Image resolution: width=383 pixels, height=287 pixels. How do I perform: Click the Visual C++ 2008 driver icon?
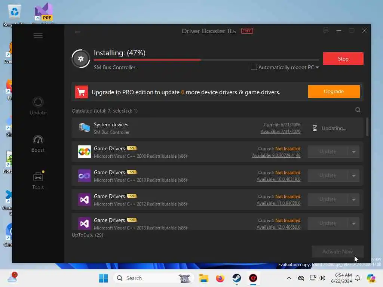coord(84,152)
